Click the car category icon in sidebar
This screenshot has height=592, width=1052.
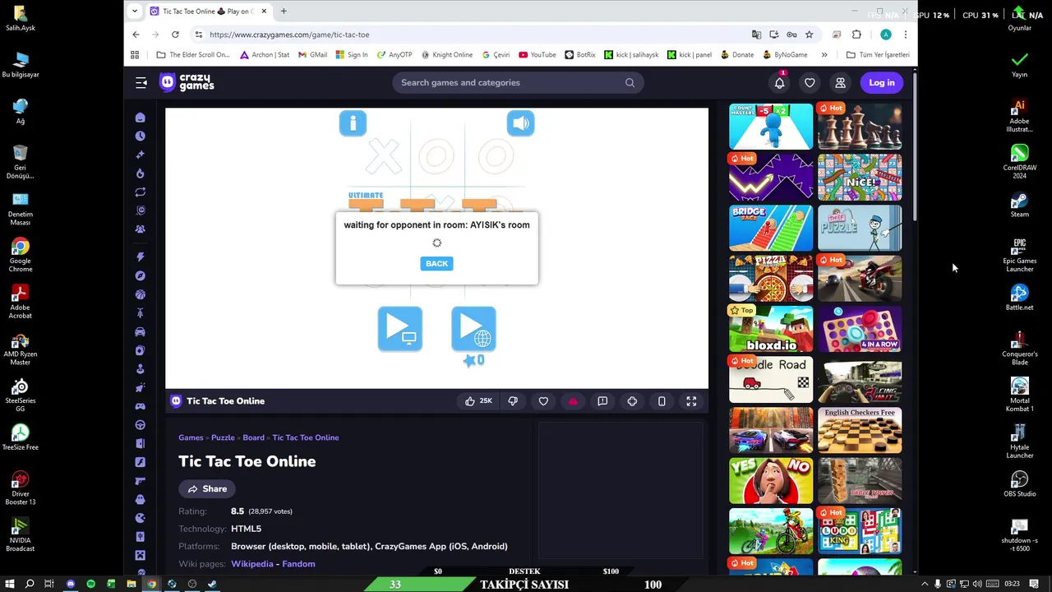[141, 332]
